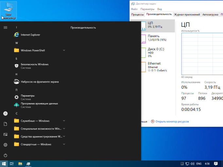
Task: Open Параметры gear in app list
Action: pos(16,97)
